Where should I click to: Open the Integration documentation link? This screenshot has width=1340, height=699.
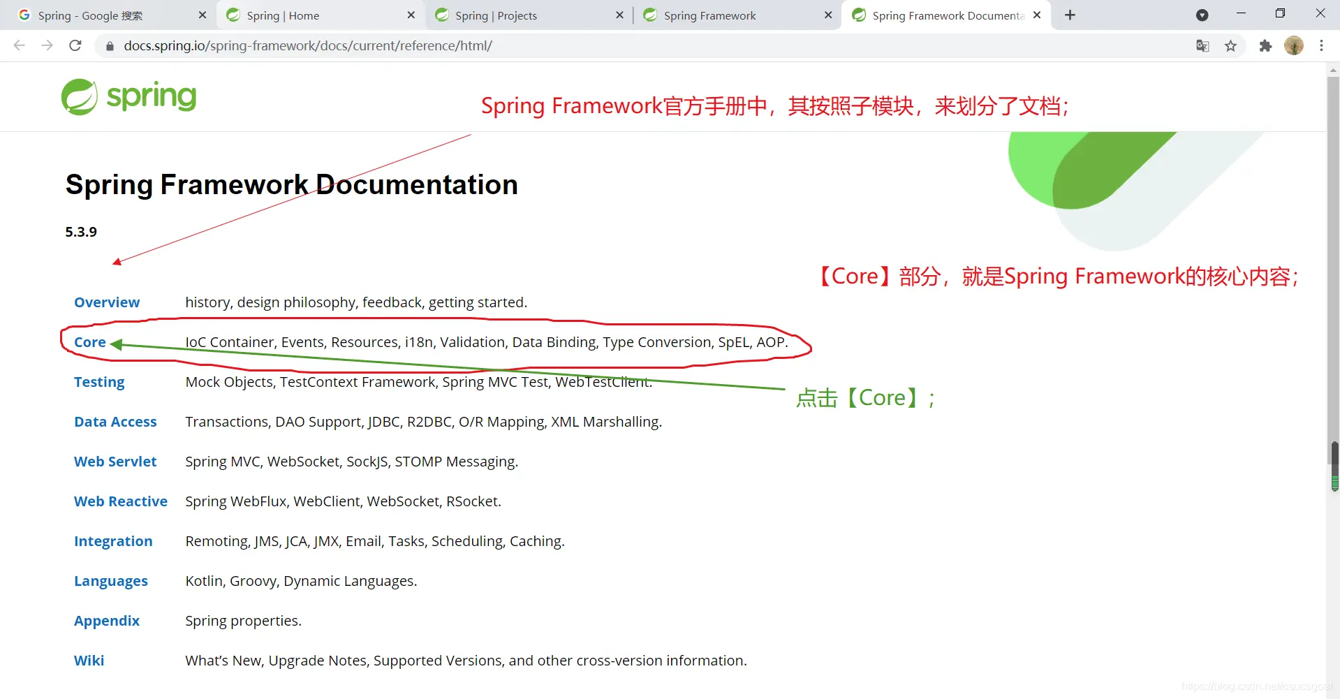point(113,541)
